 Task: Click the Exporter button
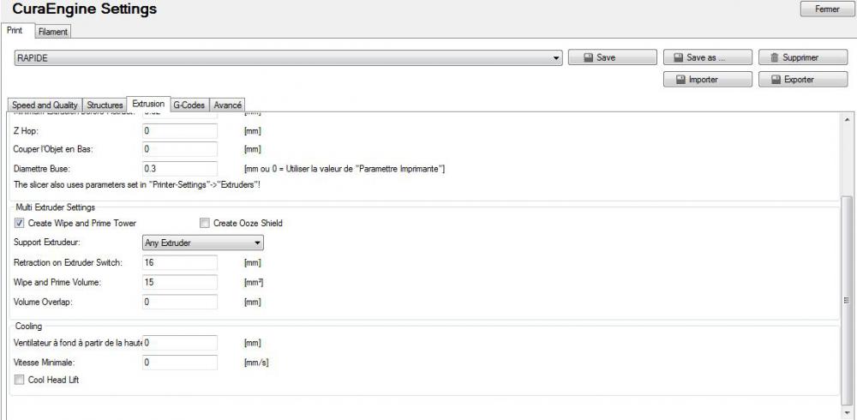803,80
